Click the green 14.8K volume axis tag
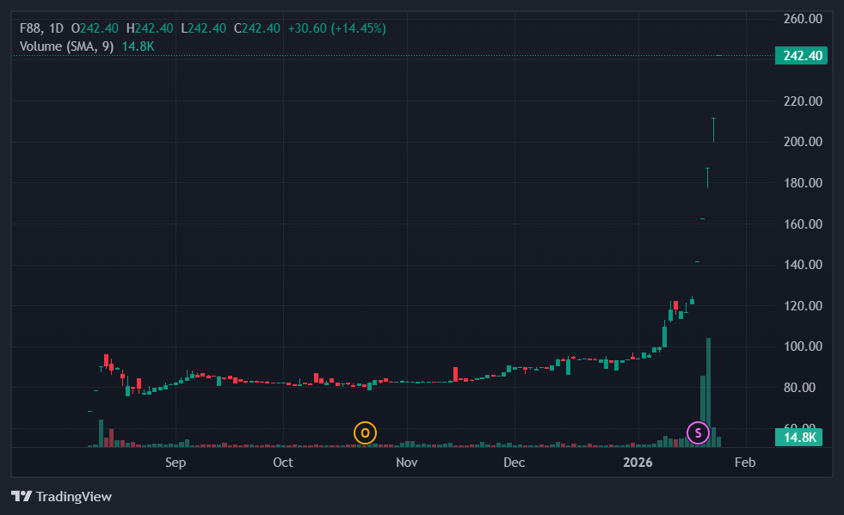 point(800,438)
